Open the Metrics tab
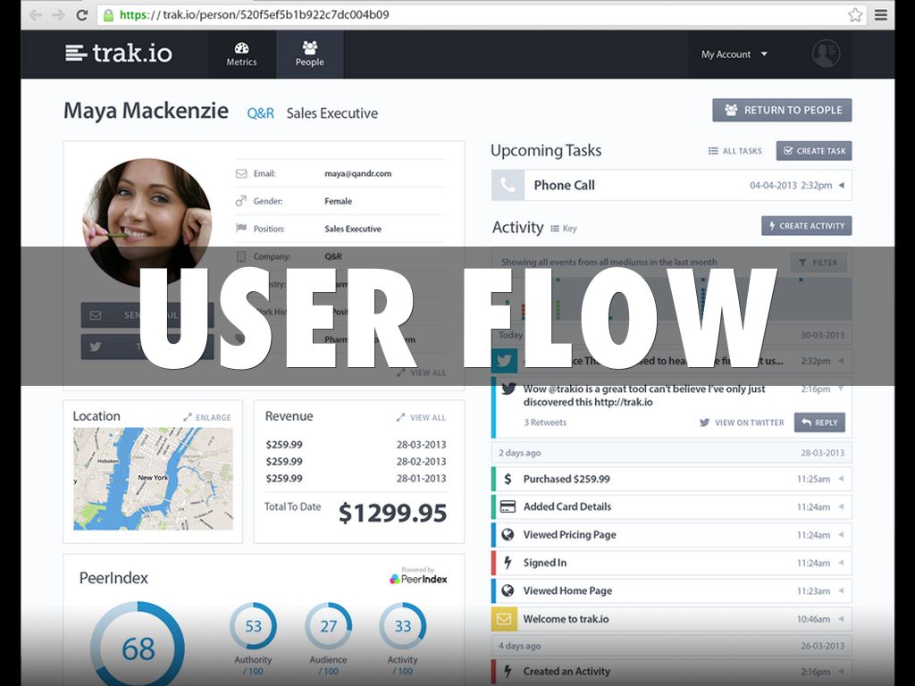Viewport: 915px width, 686px height. (241, 54)
